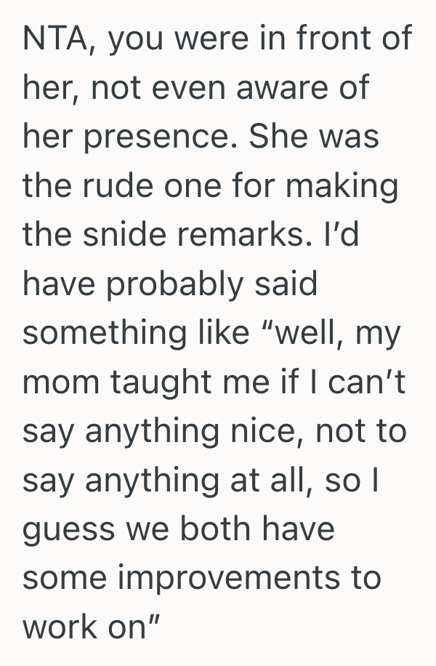The width and height of the screenshot is (436, 666).
Task: Click the word "presence" in the text
Action: 163,137
